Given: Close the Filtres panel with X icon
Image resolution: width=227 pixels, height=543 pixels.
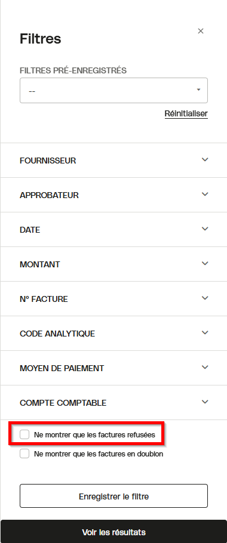Looking at the screenshot, I should (x=200, y=31).
